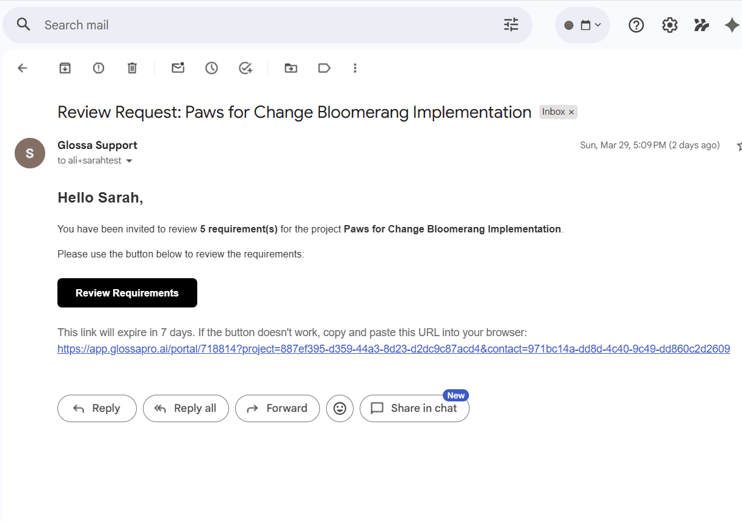
Task: Mark the email as unread
Action: pos(178,68)
